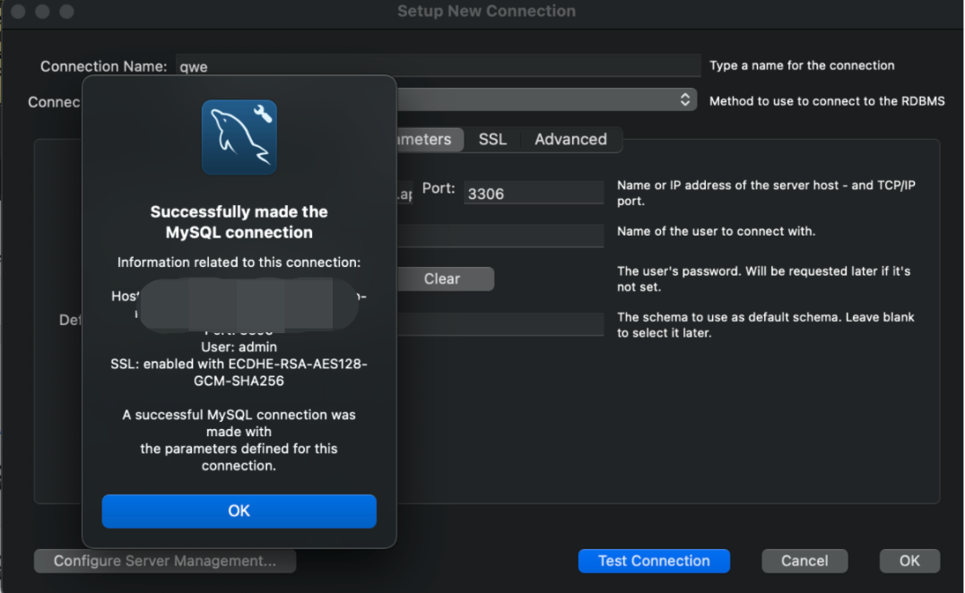The image size is (965, 593).
Task: Focus the Connection Name field
Action: (438, 65)
